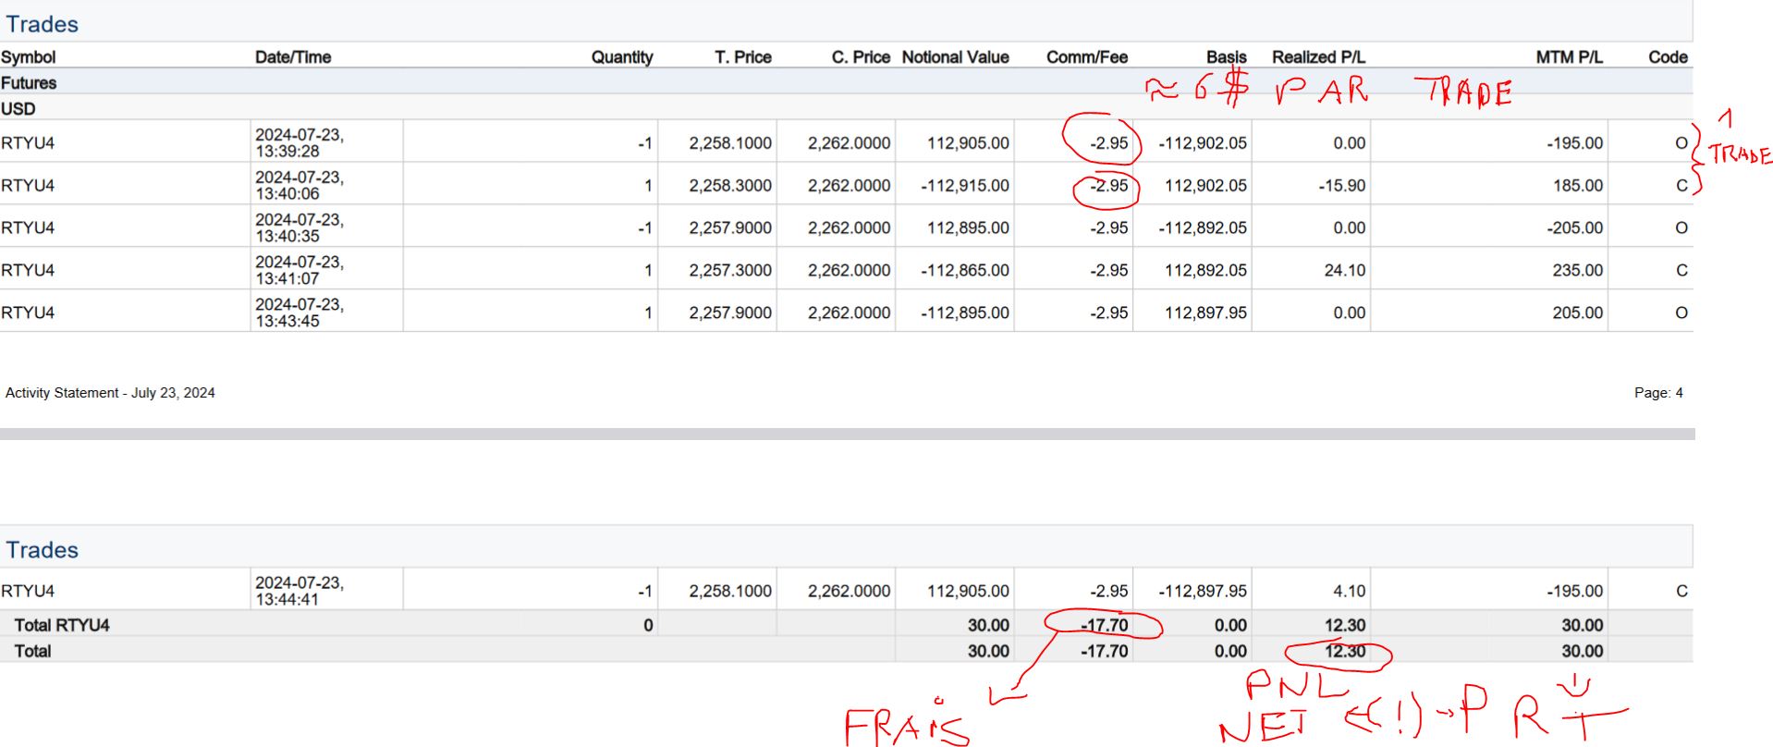Image resolution: width=1773 pixels, height=747 pixels.
Task: Click realized P/L value -15.90
Action: click(1342, 186)
